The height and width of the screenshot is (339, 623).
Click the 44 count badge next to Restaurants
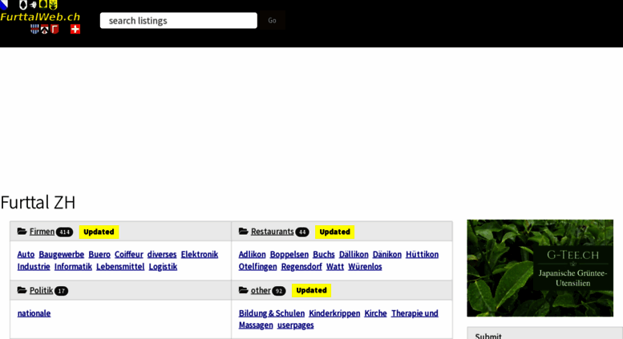tap(302, 232)
